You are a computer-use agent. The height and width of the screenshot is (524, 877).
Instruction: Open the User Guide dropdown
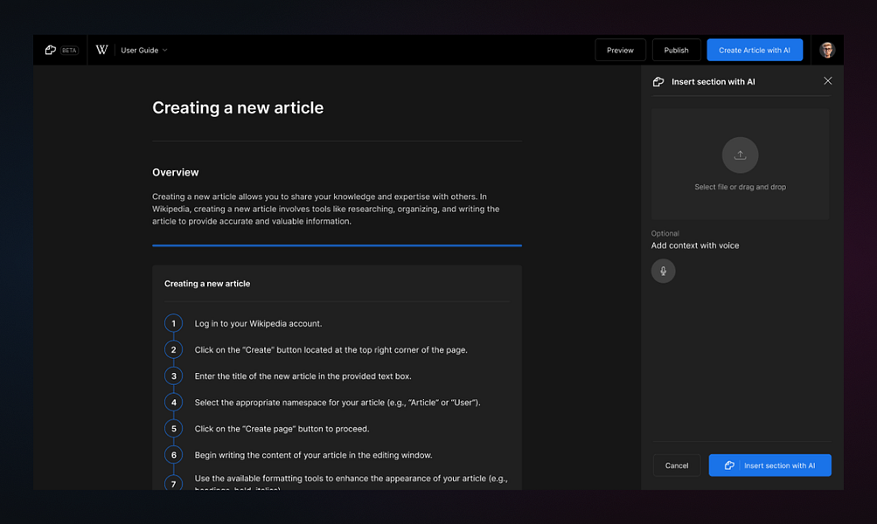143,51
